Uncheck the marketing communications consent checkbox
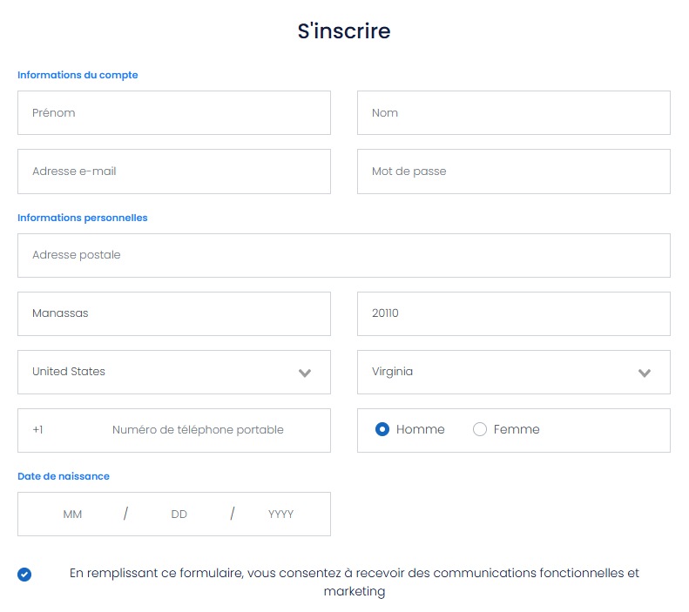 click(x=24, y=575)
